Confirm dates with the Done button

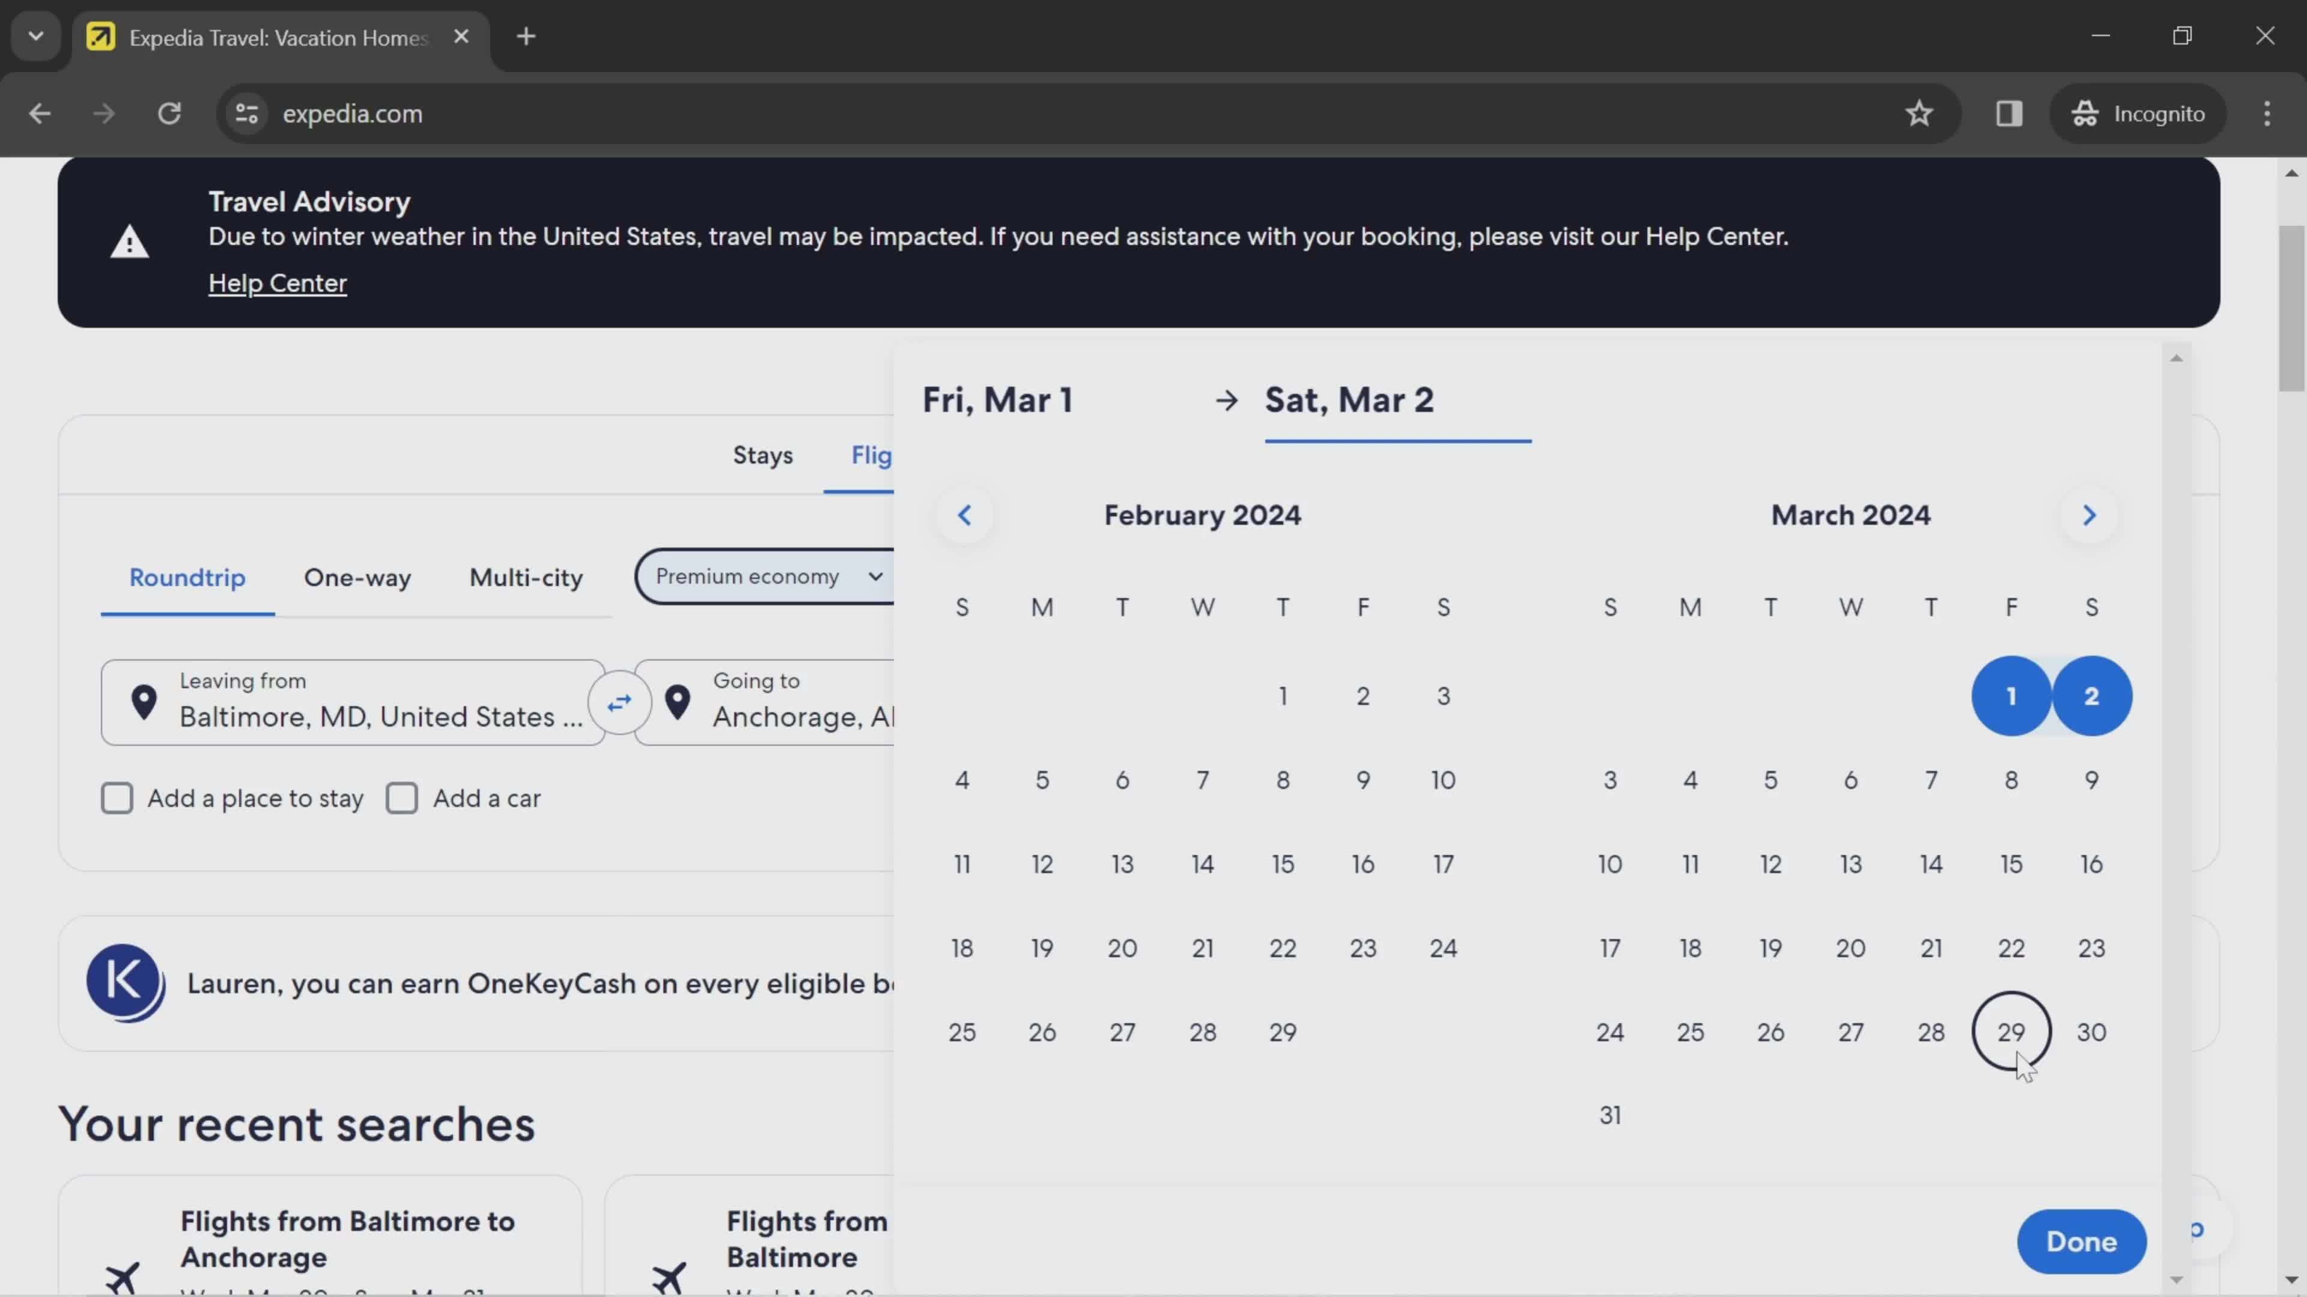click(x=2081, y=1242)
